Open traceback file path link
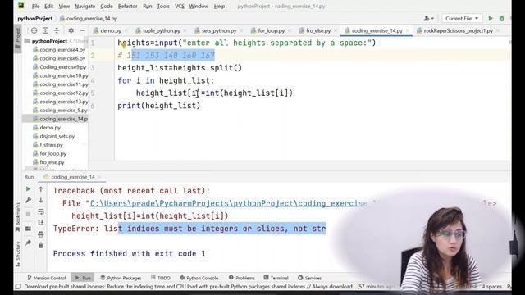The image size is (525, 295). click(x=229, y=203)
